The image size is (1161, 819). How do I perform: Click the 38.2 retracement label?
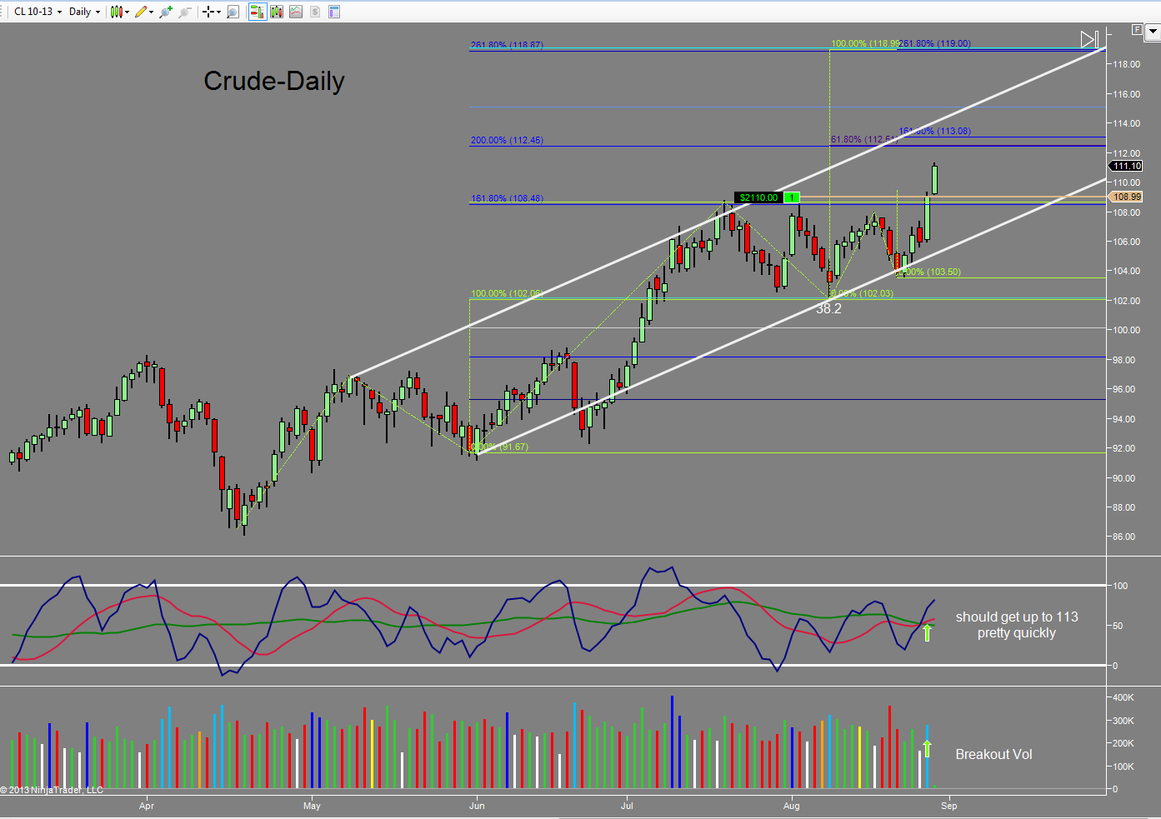pos(828,308)
